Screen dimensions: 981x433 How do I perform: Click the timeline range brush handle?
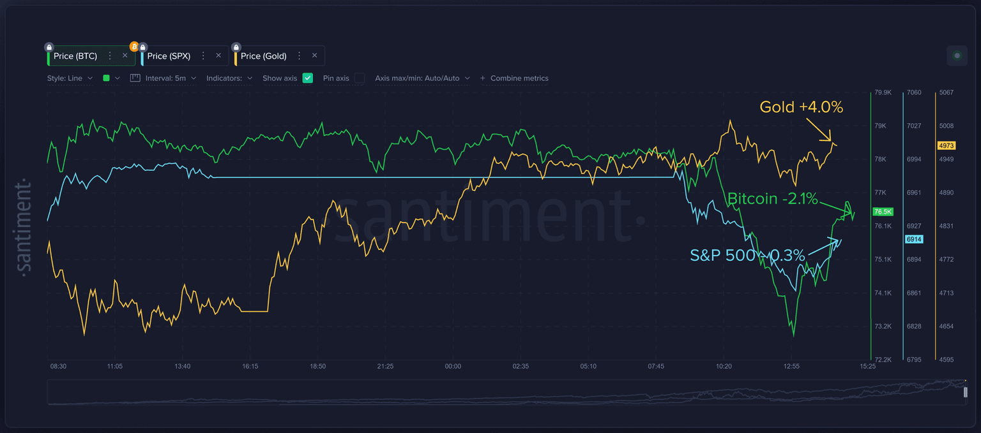click(966, 392)
